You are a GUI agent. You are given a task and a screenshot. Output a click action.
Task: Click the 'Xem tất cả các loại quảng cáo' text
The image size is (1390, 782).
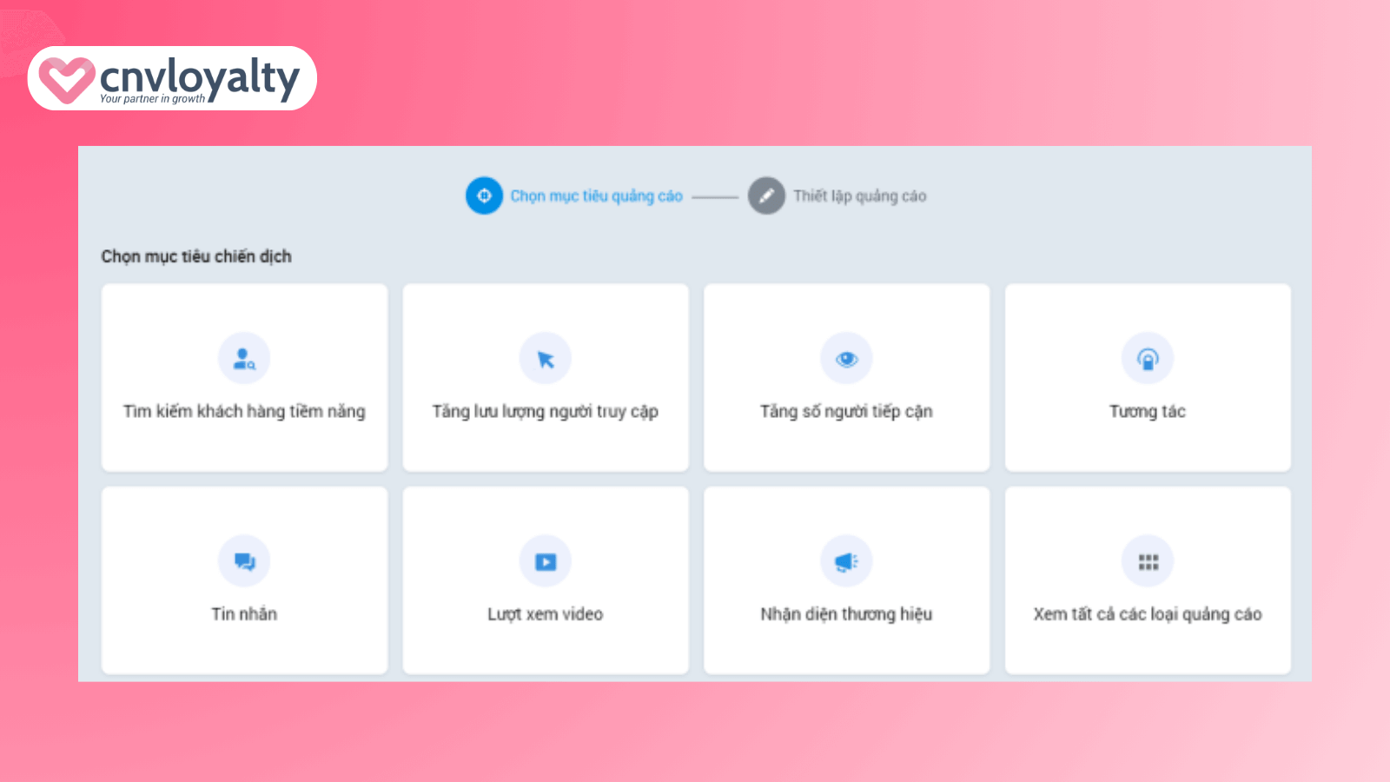tap(1148, 614)
